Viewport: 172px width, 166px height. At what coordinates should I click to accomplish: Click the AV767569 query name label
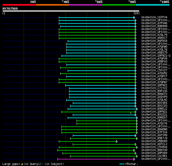(x=10, y=9)
